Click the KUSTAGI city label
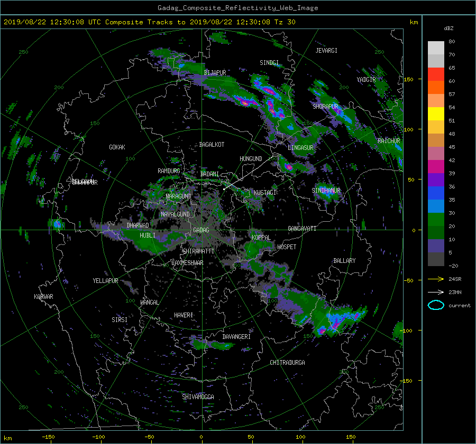The image size is (476, 444). (265, 193)
